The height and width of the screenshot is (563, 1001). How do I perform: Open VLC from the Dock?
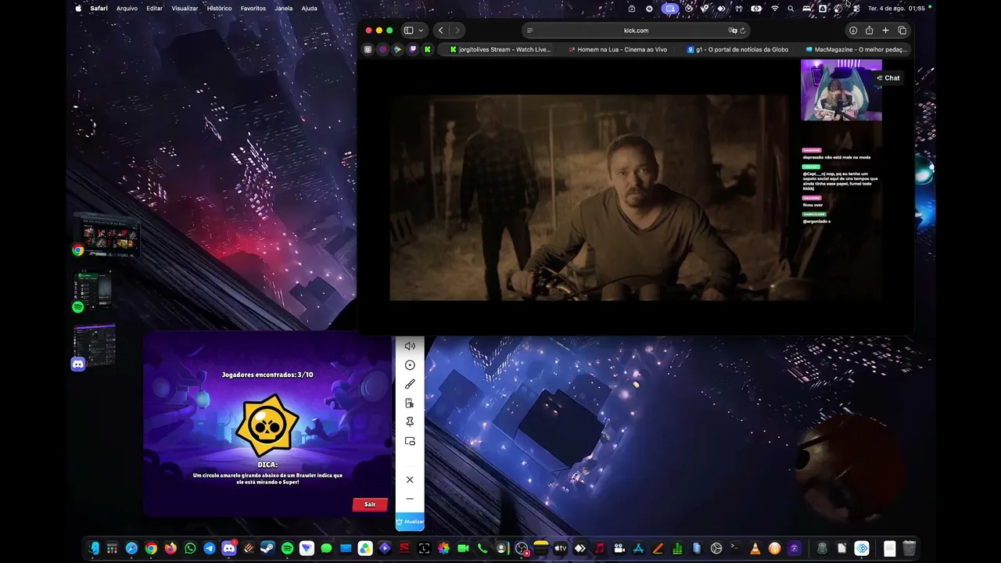755,548
